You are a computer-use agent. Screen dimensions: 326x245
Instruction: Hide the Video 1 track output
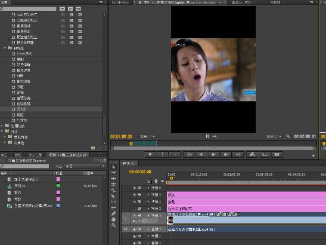[134, 215]
